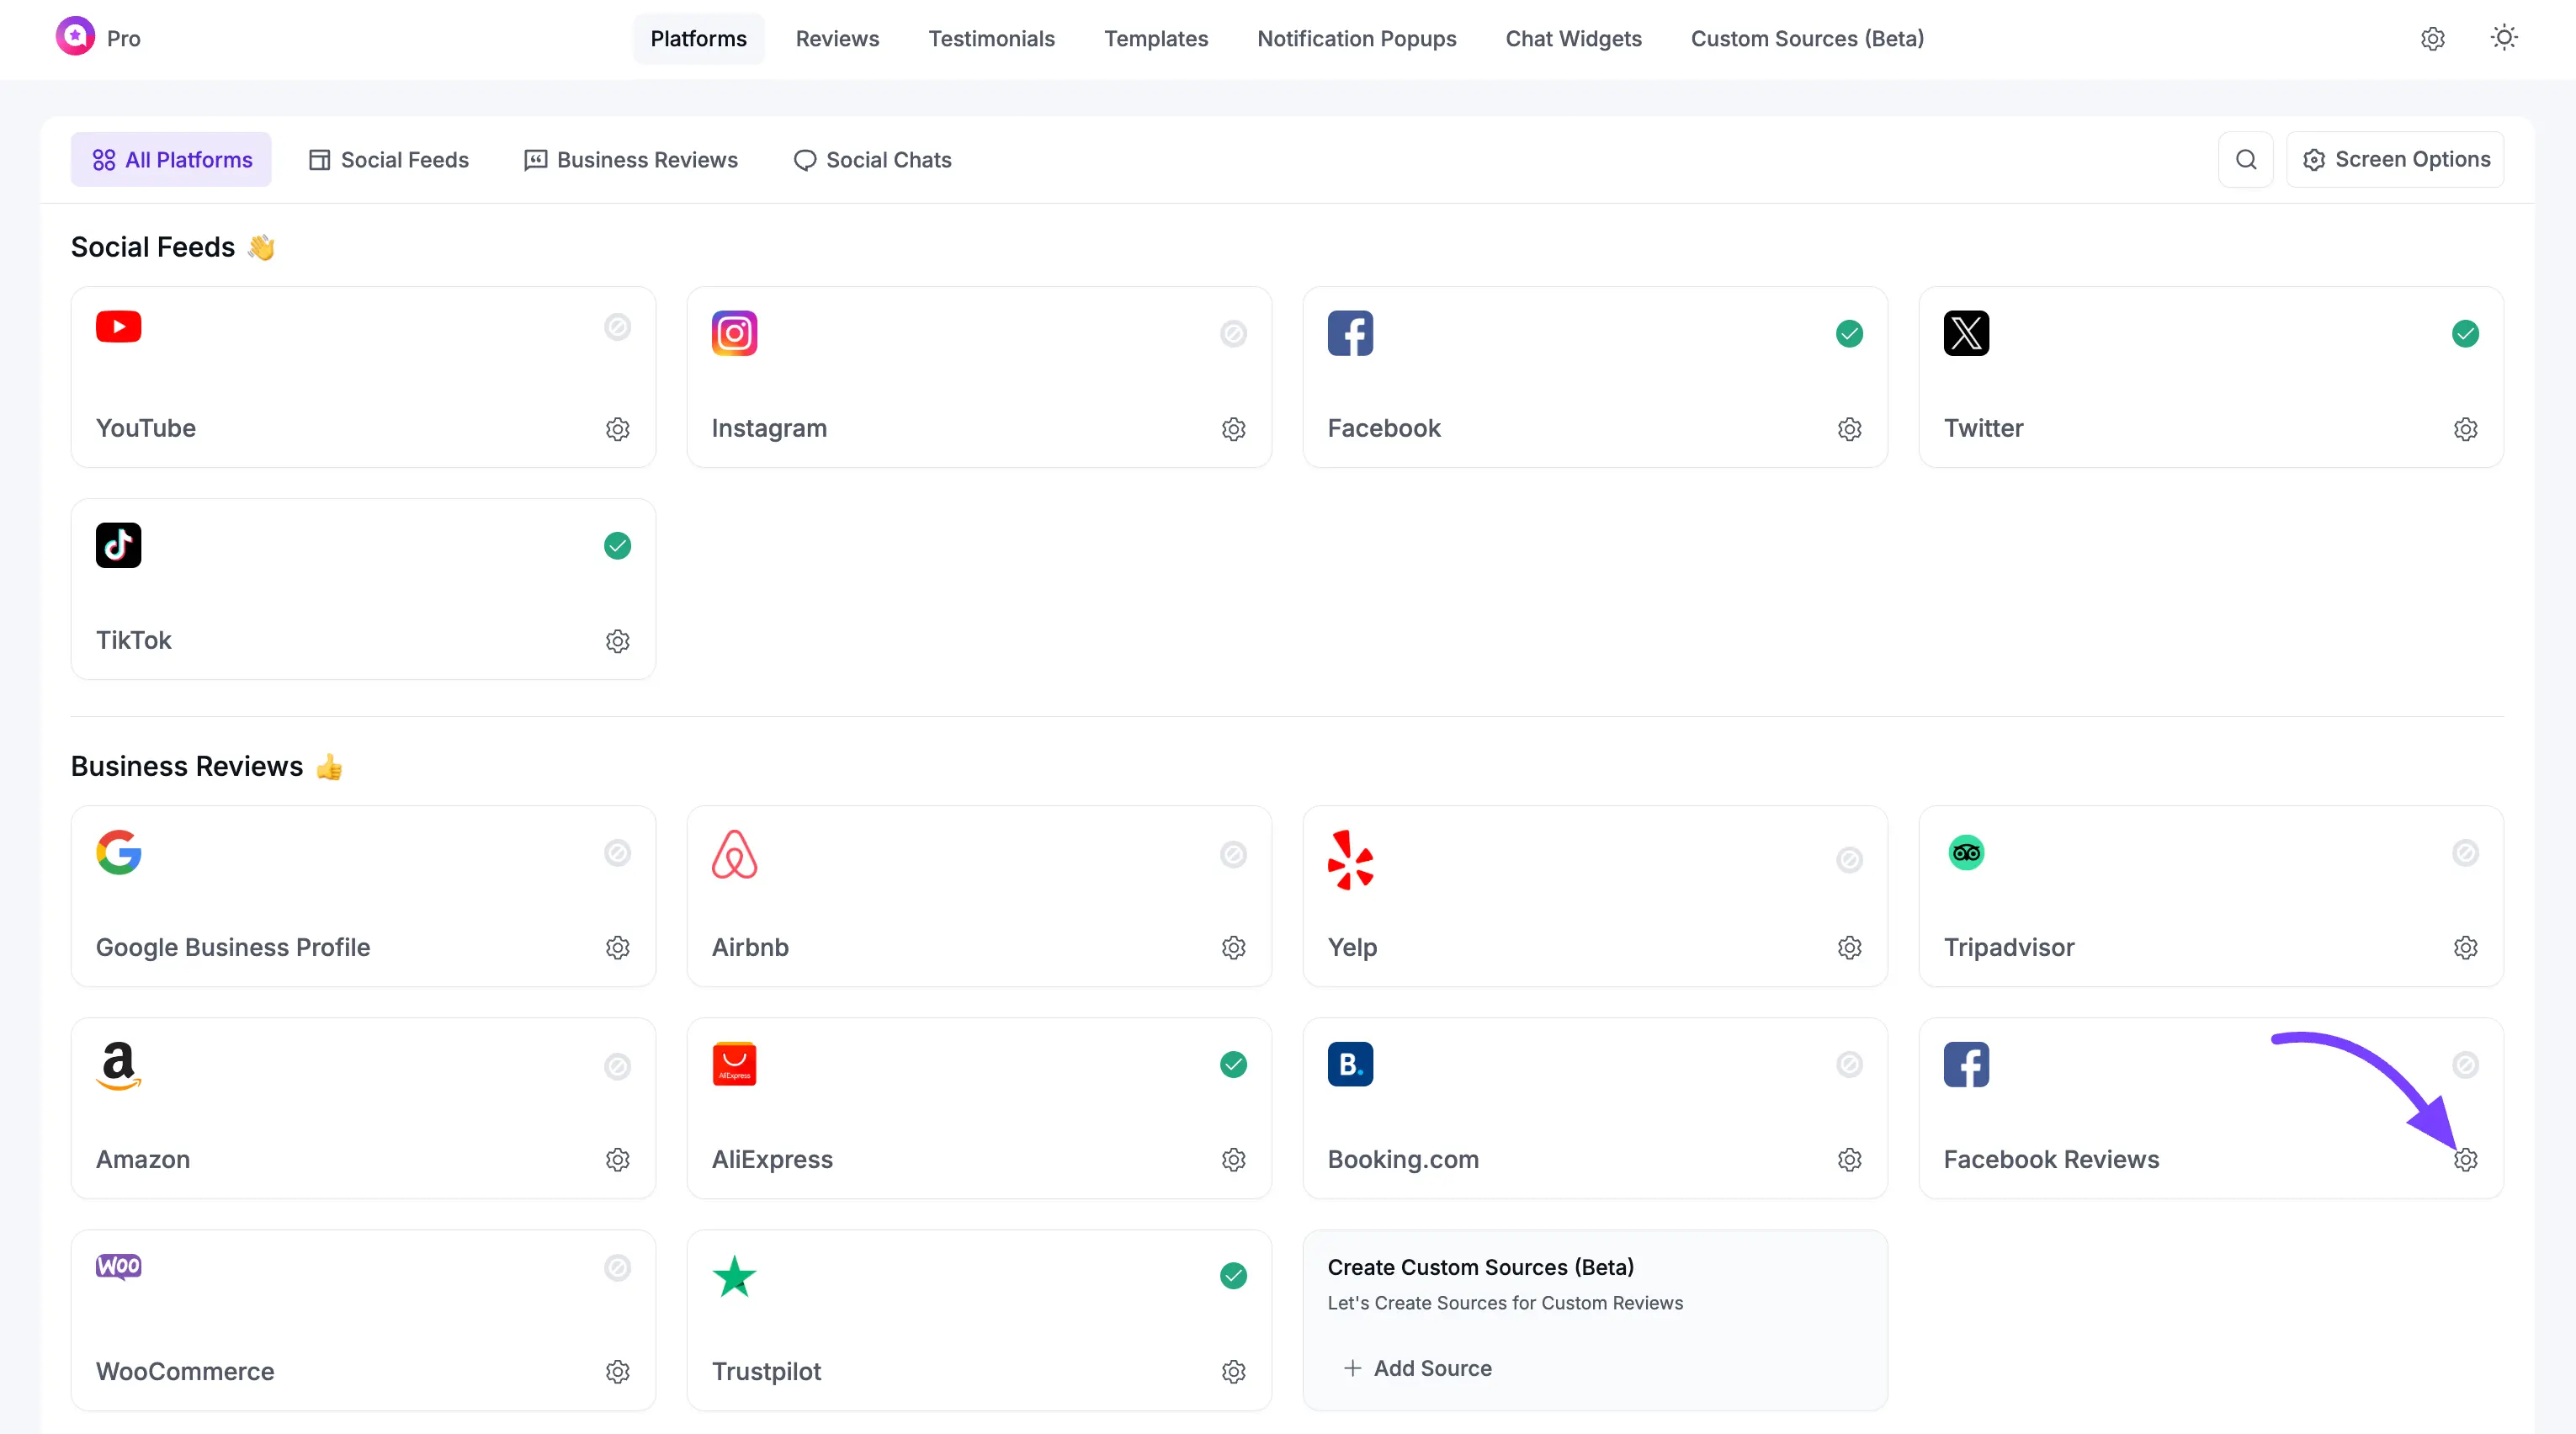The height and width of the screenshot is (1434, 2576).
Task: Toggle the Facebook connection status indicator
Action: click(x=1848, y=334)
